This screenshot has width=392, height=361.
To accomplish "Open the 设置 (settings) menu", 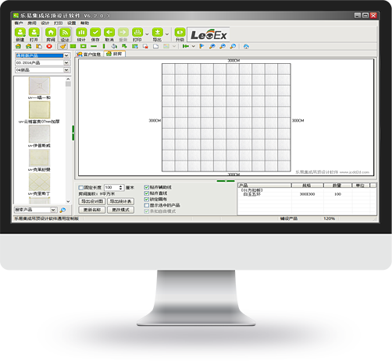I will pyautogui.click(x=71, y=23).
